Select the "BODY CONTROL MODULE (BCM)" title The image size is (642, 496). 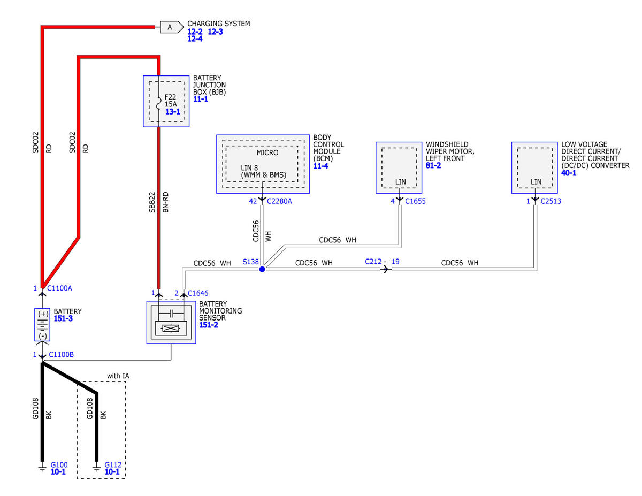(x=328, y=148)
